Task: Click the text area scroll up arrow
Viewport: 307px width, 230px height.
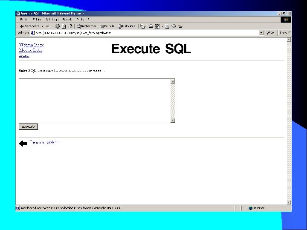Action: 173,81
